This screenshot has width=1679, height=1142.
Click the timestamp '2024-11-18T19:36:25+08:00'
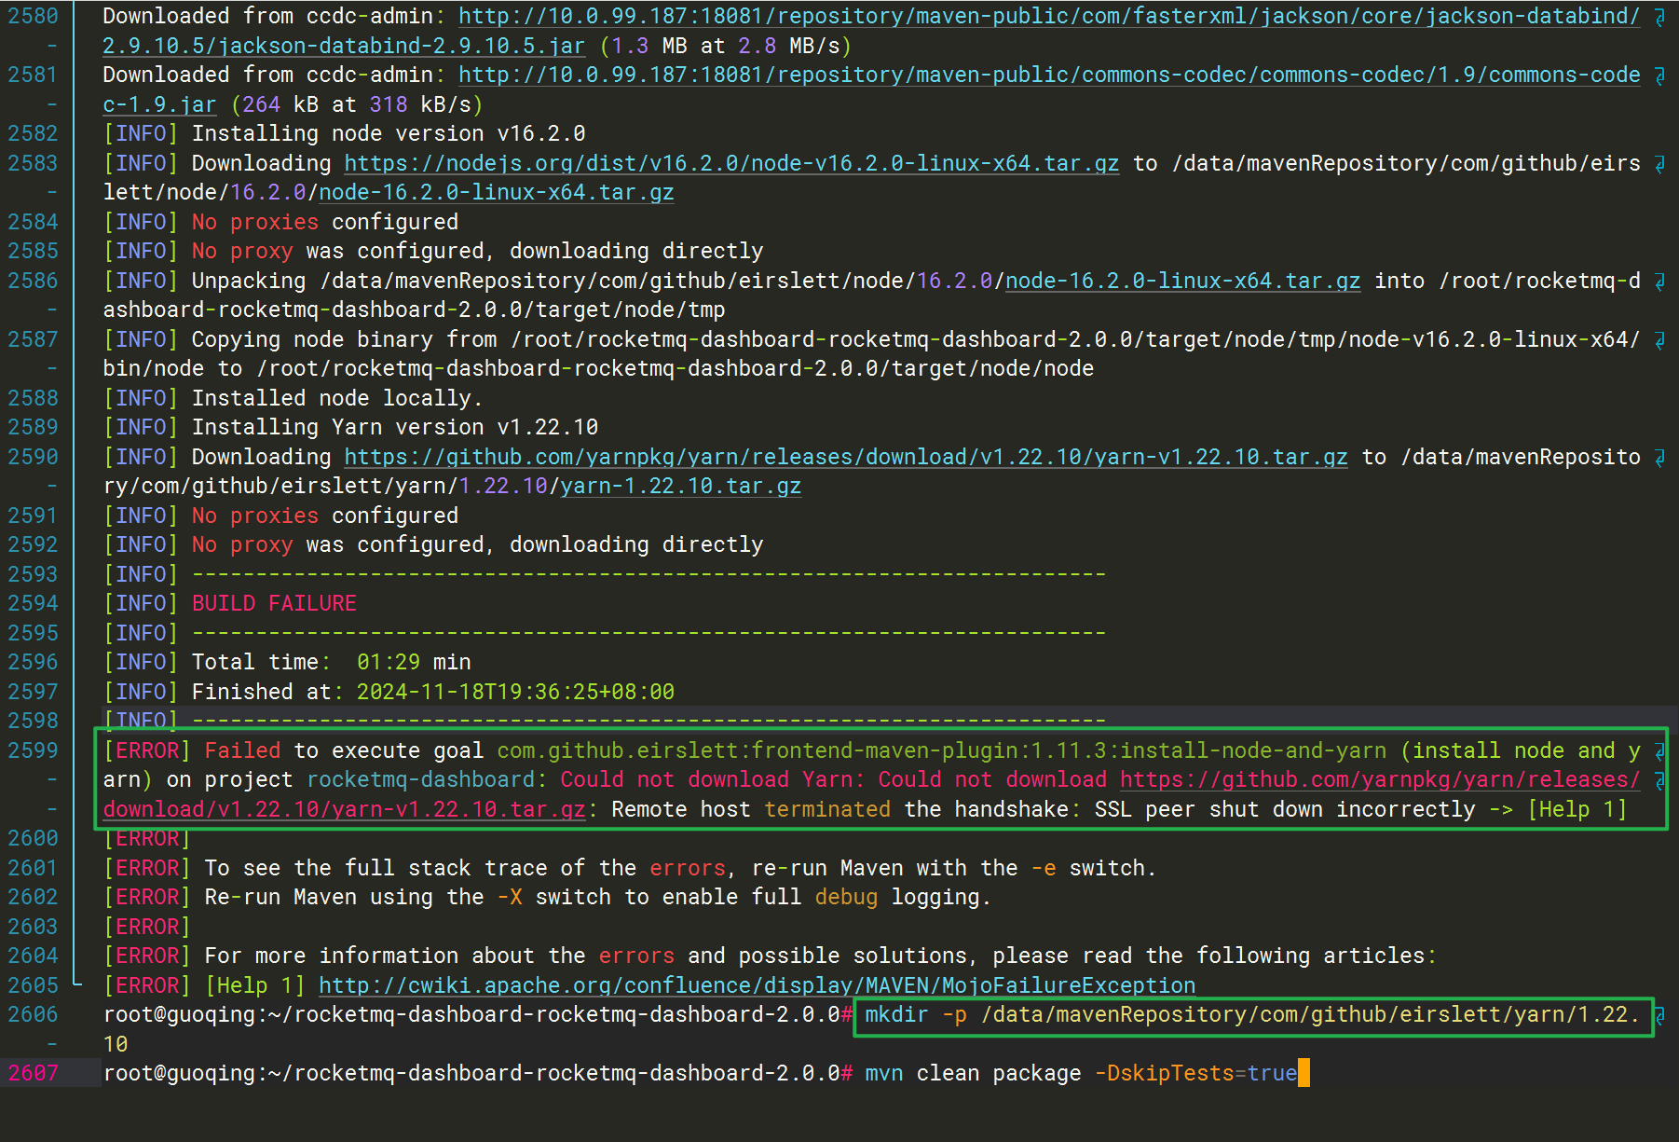click(x=515, y=692)
